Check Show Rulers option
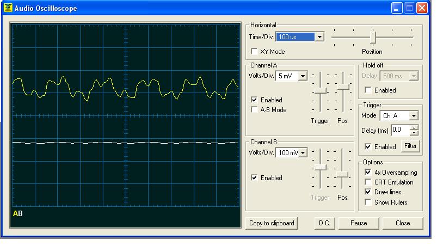This screenshot has width=437, height=246. 368,202
